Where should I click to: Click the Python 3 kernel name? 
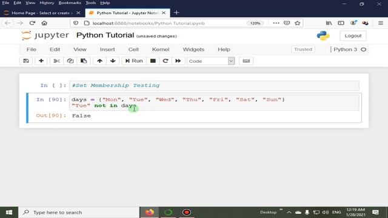point(345,50)
